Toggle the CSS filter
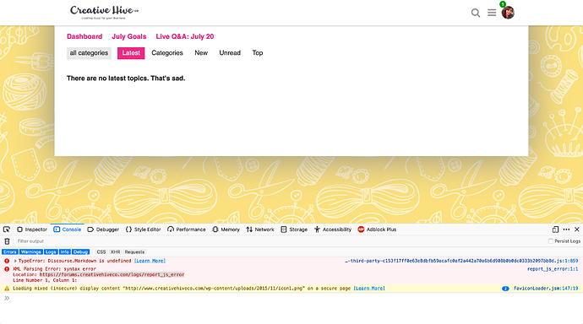583x324 pixels. pos(101,252)
